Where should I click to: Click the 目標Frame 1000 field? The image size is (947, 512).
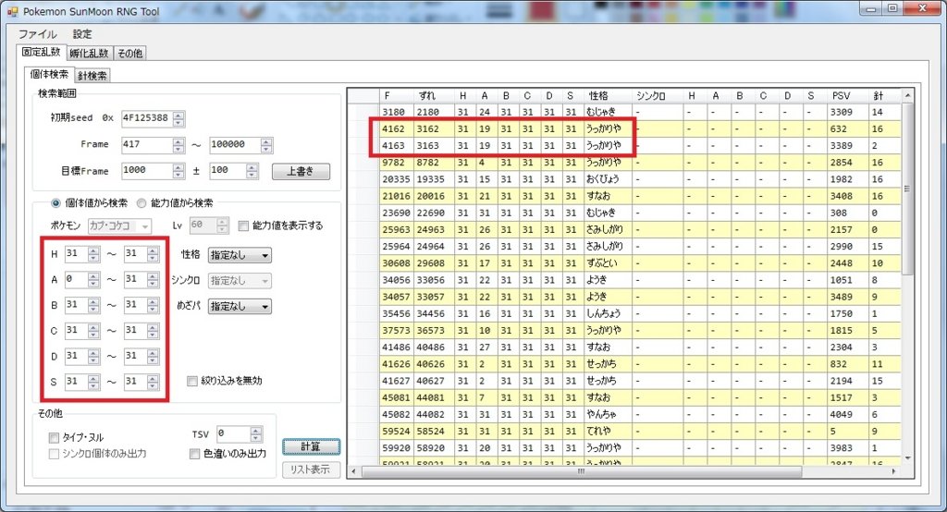tap(147, 170)
